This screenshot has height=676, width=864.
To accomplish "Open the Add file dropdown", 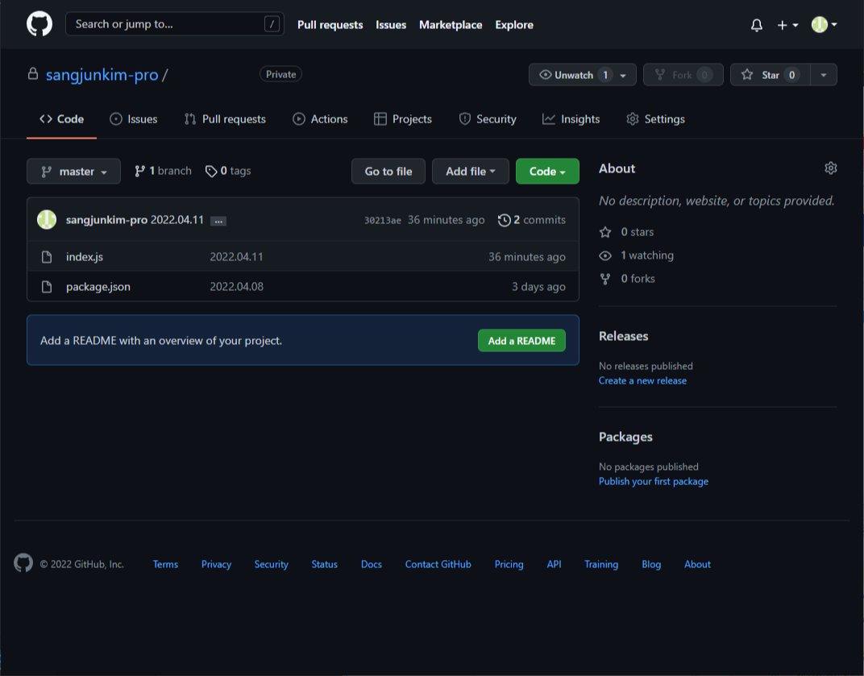I will click(x=470, y=172).
